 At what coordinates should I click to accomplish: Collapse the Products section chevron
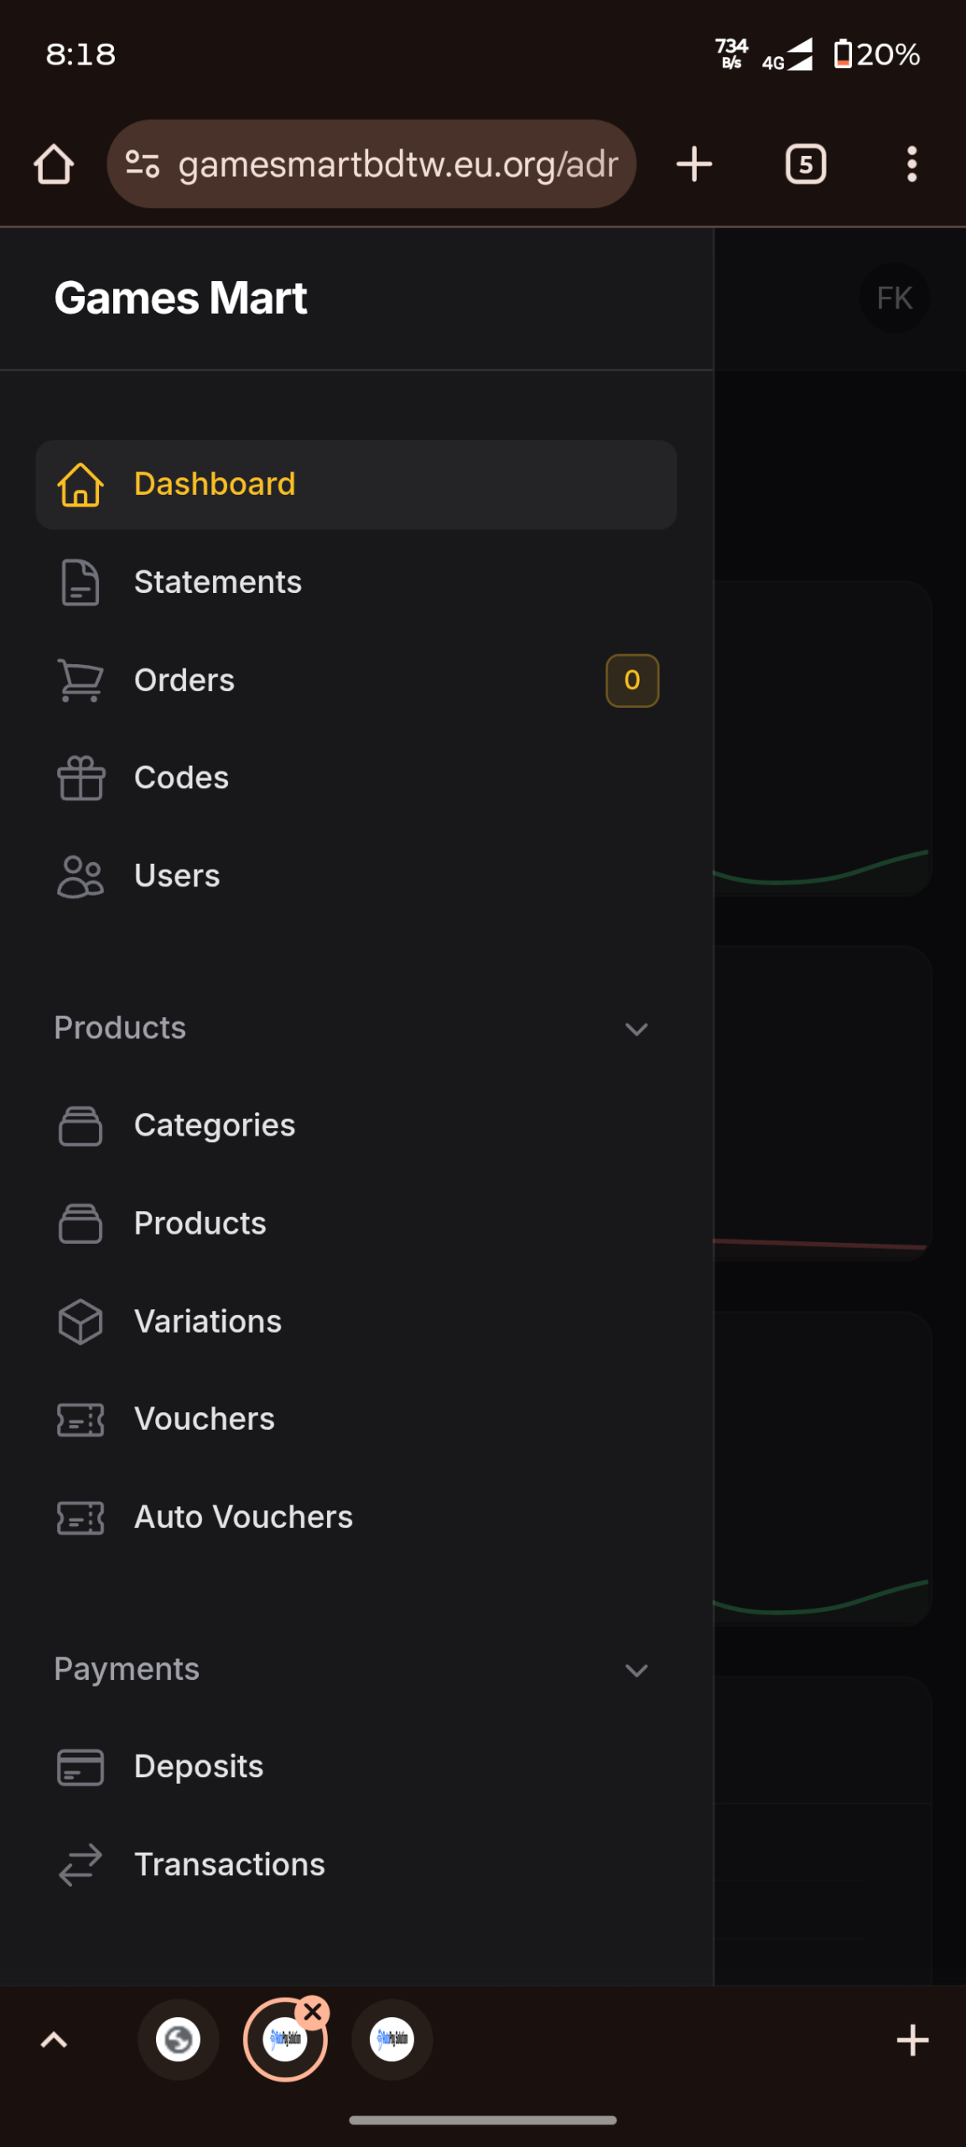[636, 1029]
